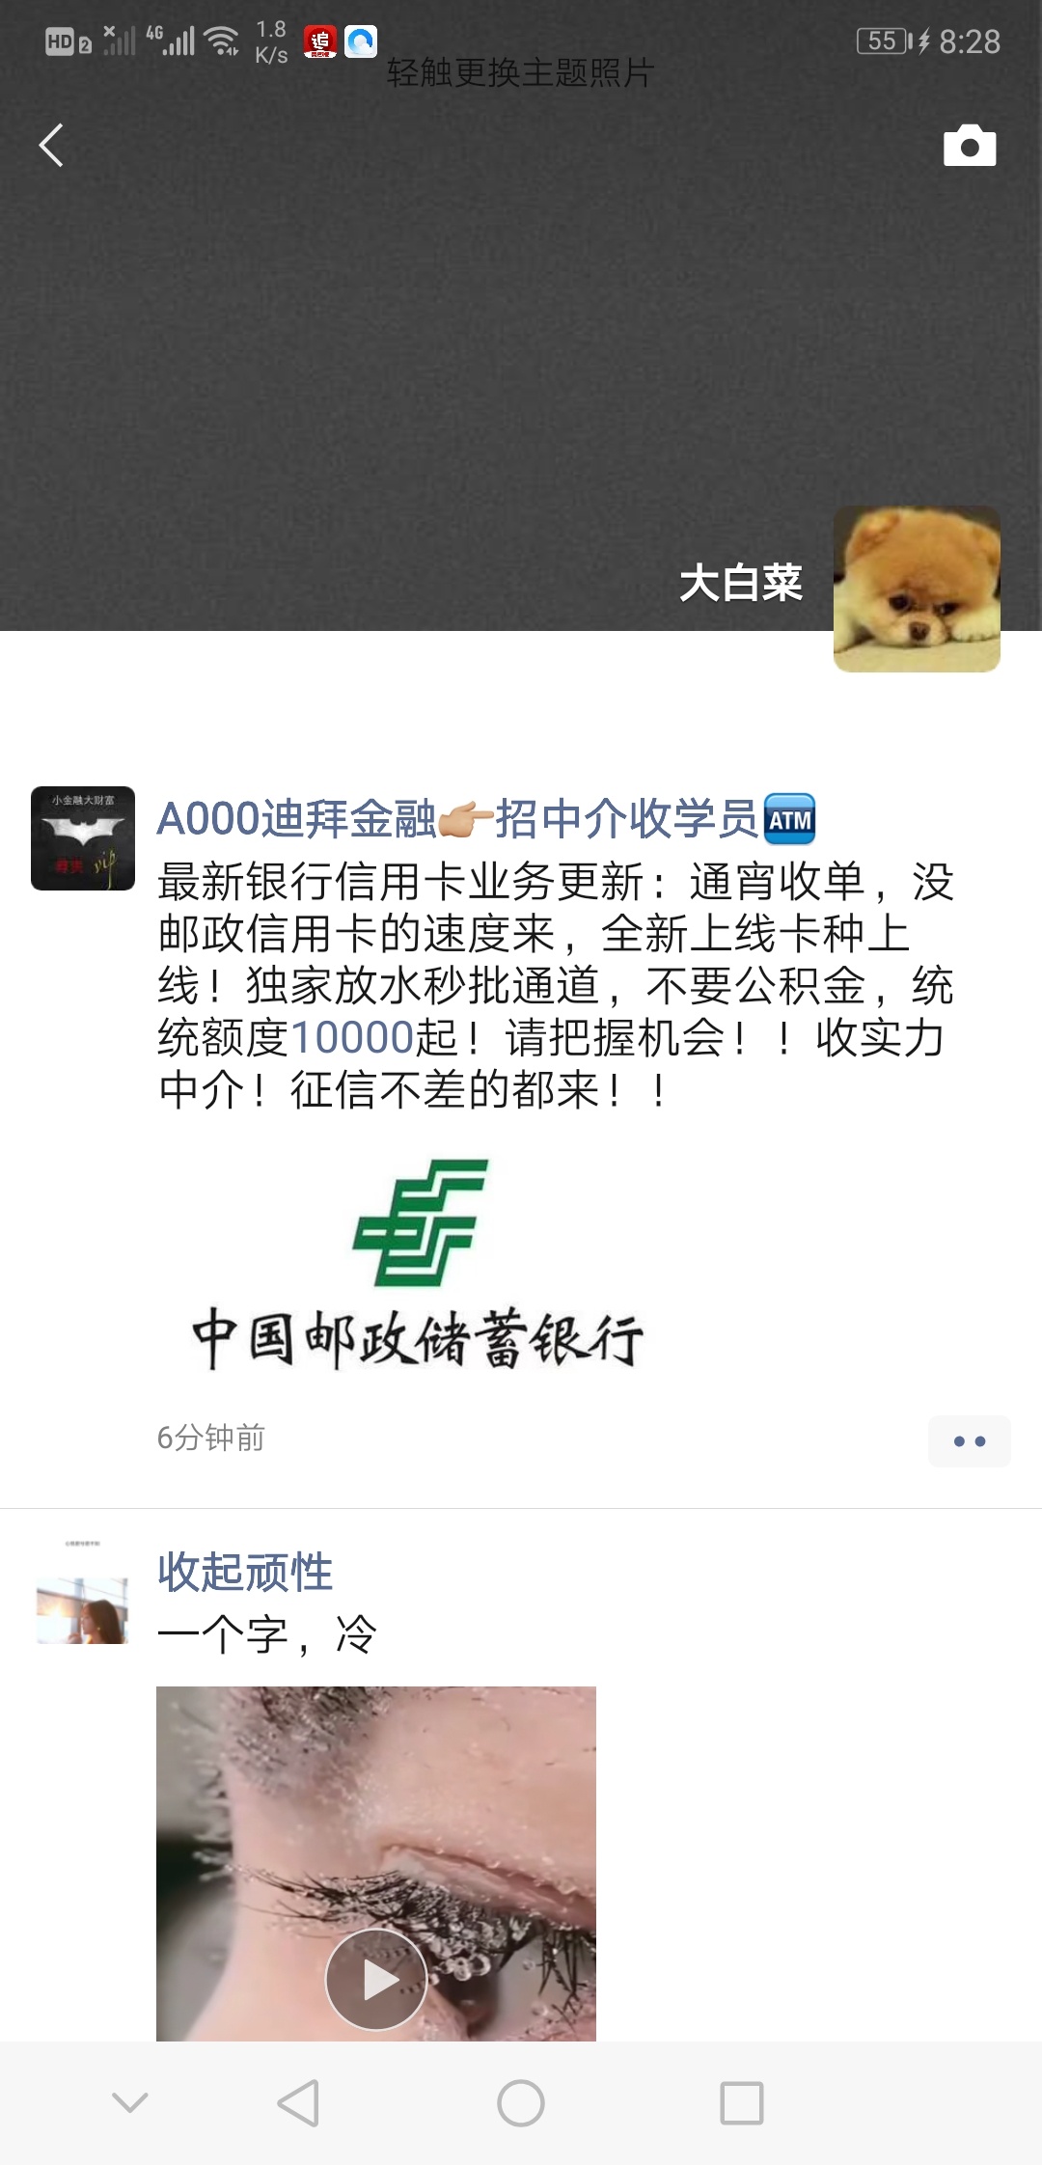
Task: Open the 收起顽性 profile name
Action: pos(245,1572)
